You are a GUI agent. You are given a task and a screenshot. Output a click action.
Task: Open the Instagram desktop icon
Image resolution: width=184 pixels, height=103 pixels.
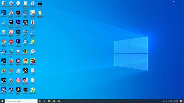[18, 80]
